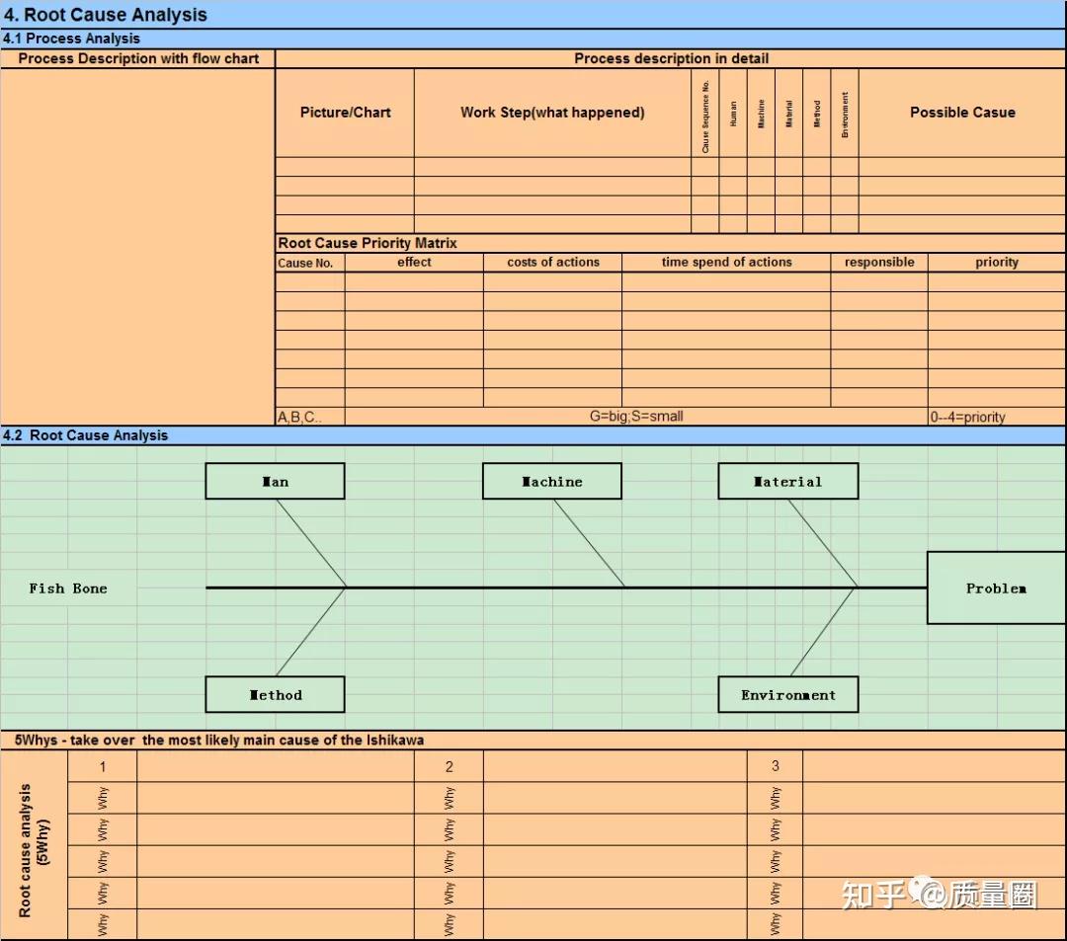Select the responsible column header
1067x941 pixels.
pos(879,263)
